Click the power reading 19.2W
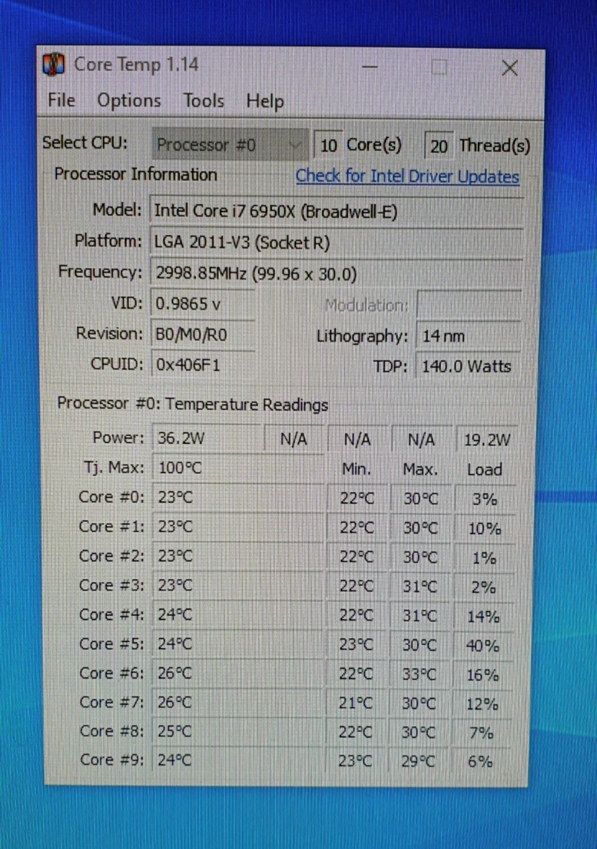597x849 pixels. point(486,440)
